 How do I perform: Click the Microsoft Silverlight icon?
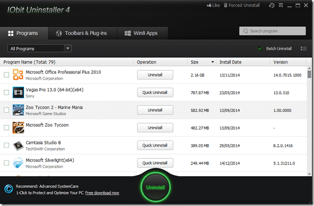pyautogui.click(x=18, y=163)
